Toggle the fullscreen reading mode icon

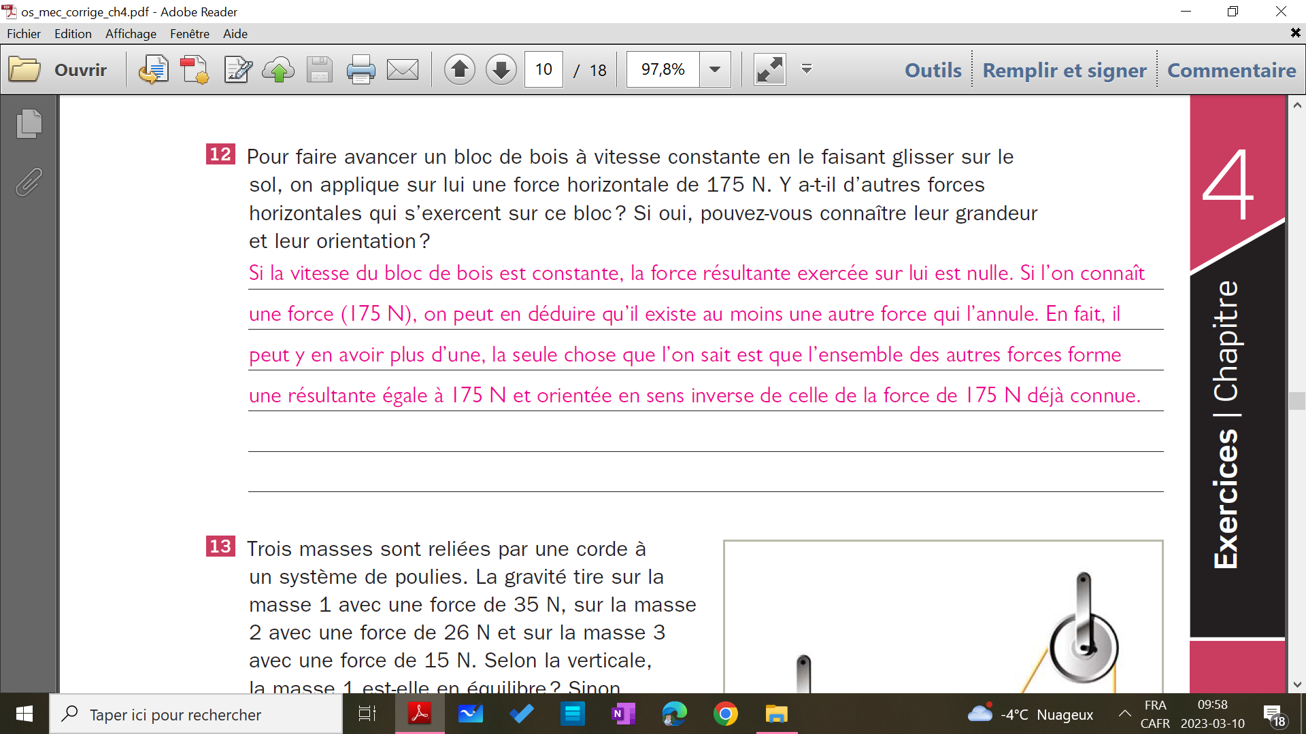(769, 69)
